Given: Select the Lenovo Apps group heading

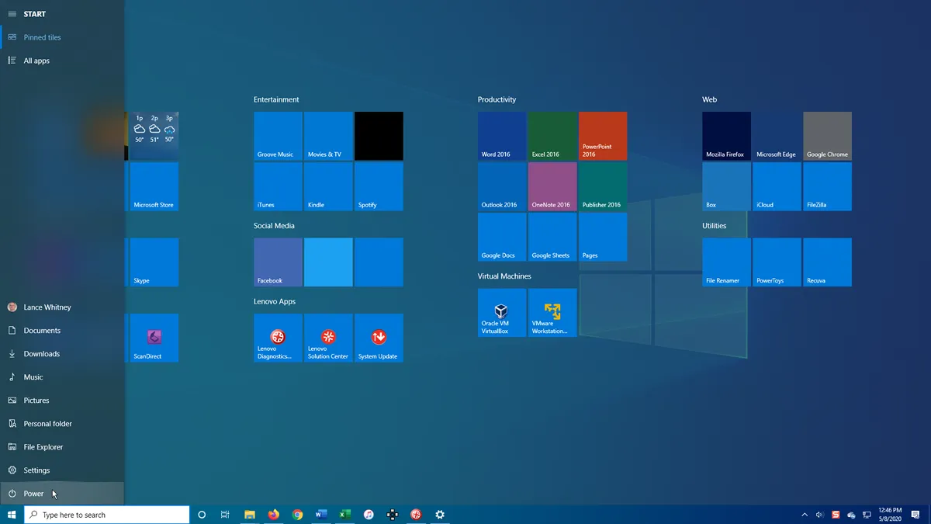Looking at the screenshot, I should click(275, 301).
